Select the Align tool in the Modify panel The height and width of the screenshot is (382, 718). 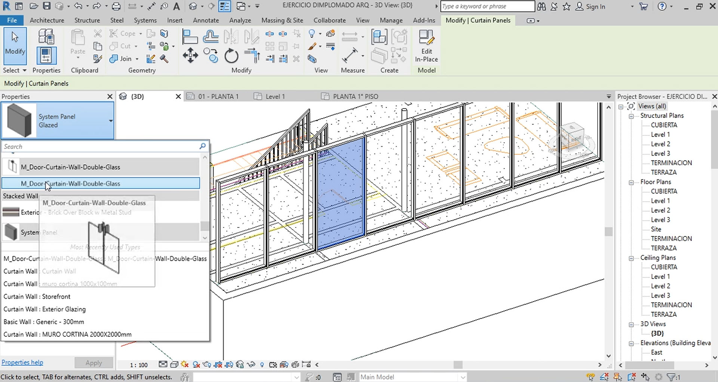190,37
